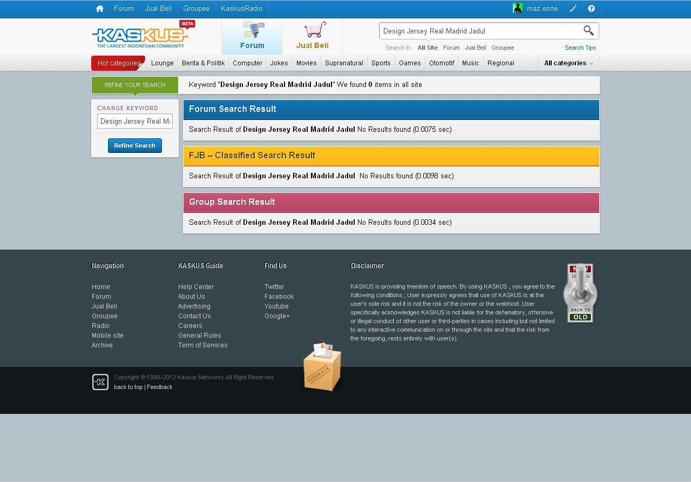This screenshot has width=691, height=482.
Task: Open the Advertising link
Action: click(x=194, y=306)
